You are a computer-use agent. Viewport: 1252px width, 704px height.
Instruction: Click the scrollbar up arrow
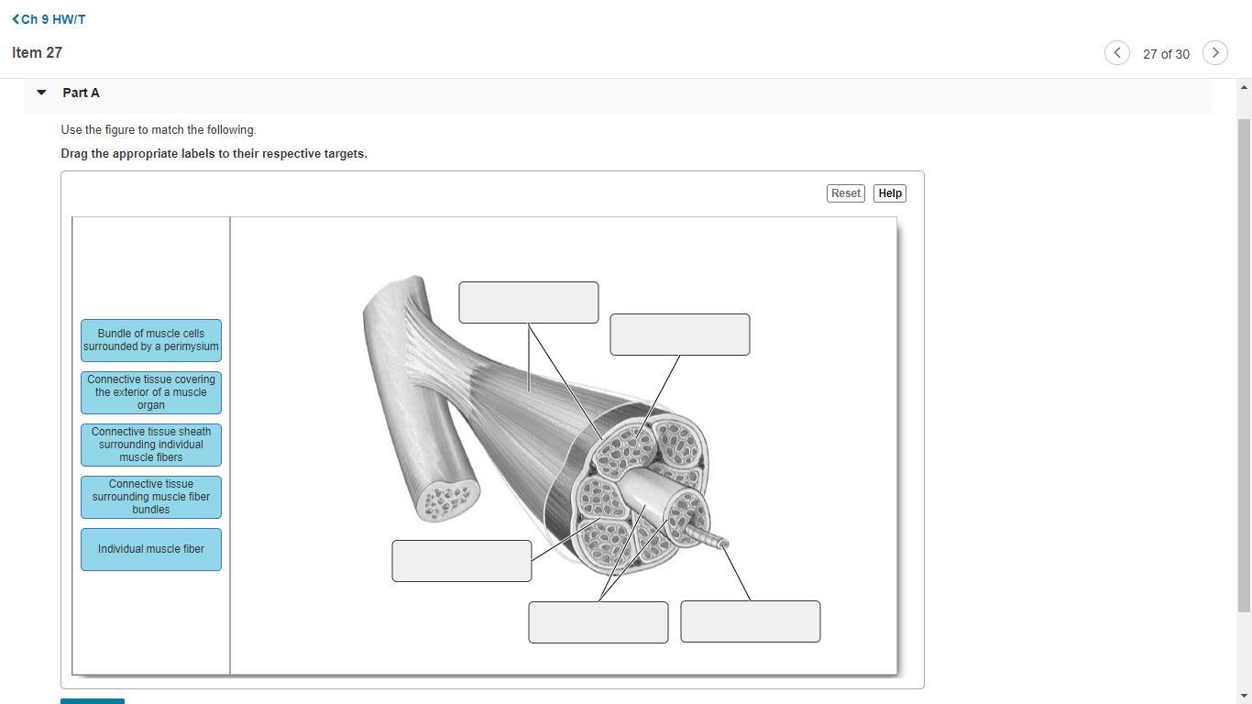[x=1244, y=87]
